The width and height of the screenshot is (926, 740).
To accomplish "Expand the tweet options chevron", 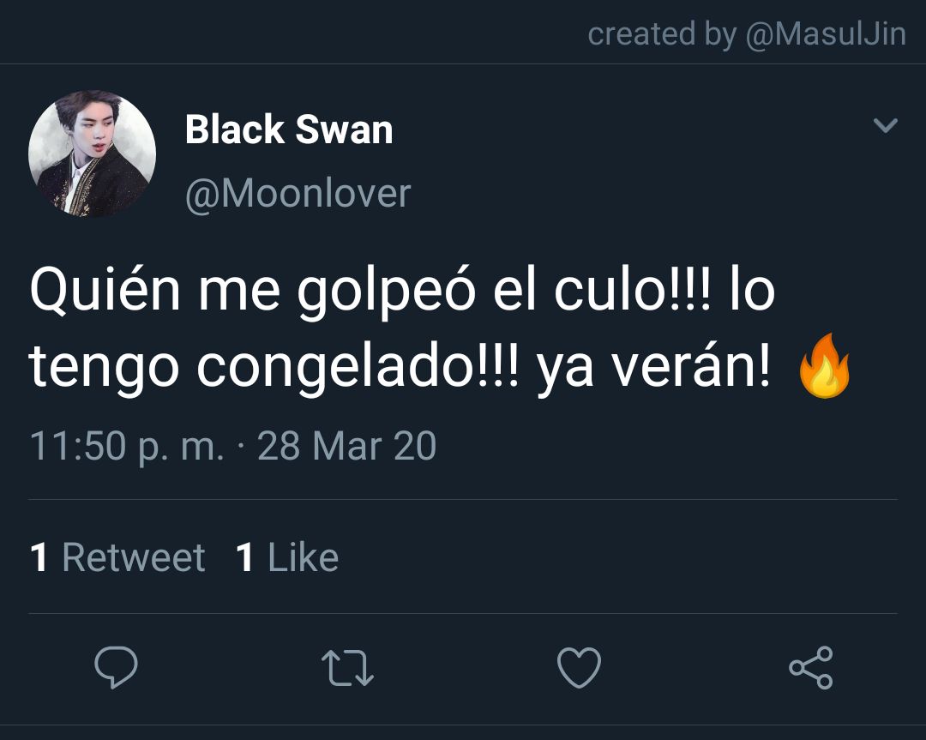I will tap(885, 125).
